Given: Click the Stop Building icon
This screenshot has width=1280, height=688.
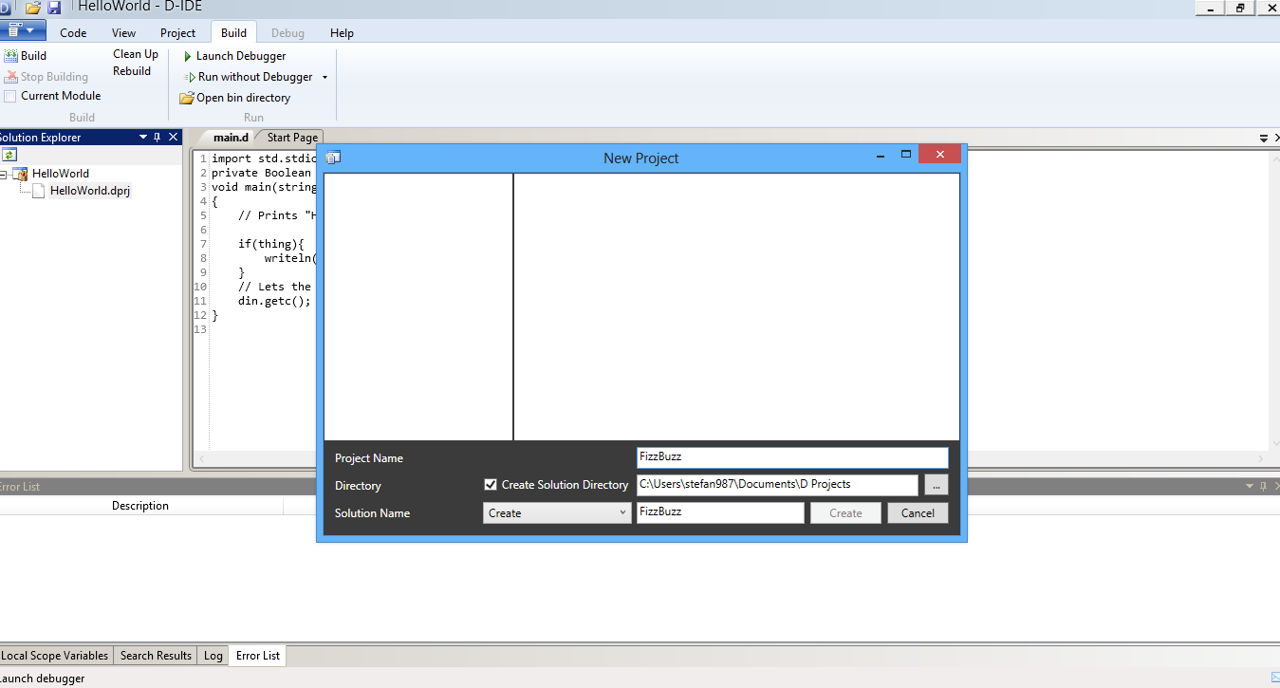Looking at the screenshot, I should pos(11,77).
